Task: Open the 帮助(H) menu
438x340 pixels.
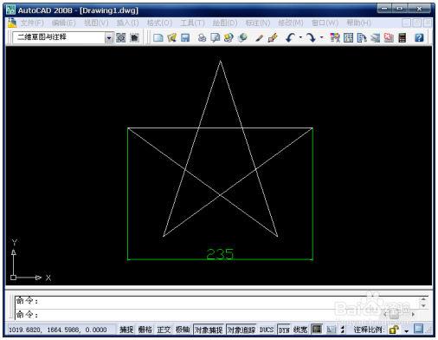Action: (358, 23)
